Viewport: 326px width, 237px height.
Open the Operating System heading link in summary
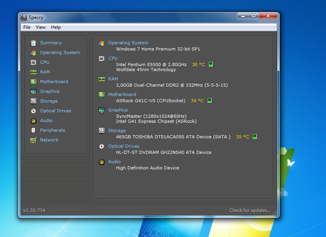(128, 43)
